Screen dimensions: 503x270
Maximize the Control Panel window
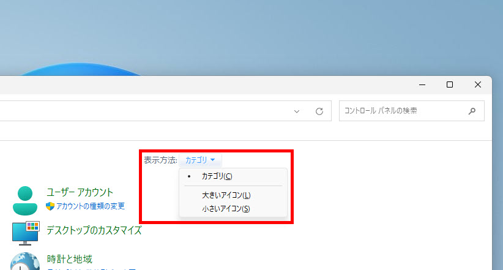point(450,84)
